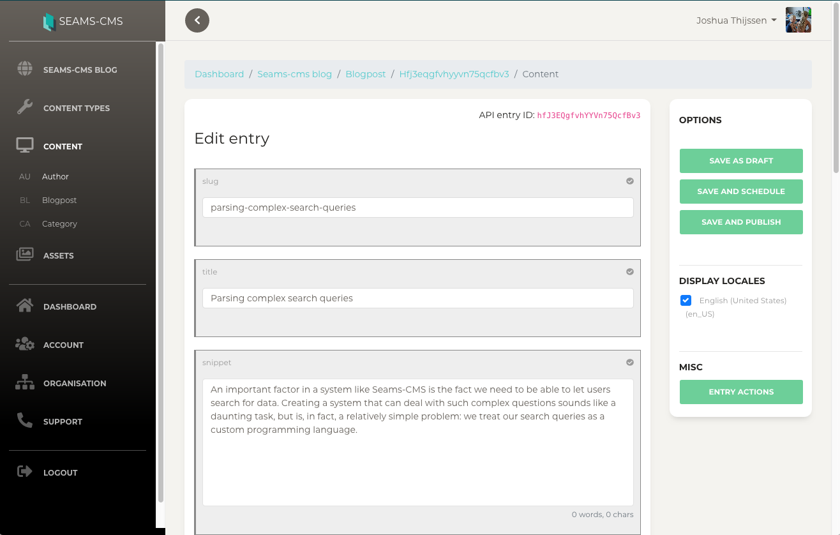The image size is (840, 535).
Task: Click the SEAMS-CMS brand name
Action: point(91,22)
